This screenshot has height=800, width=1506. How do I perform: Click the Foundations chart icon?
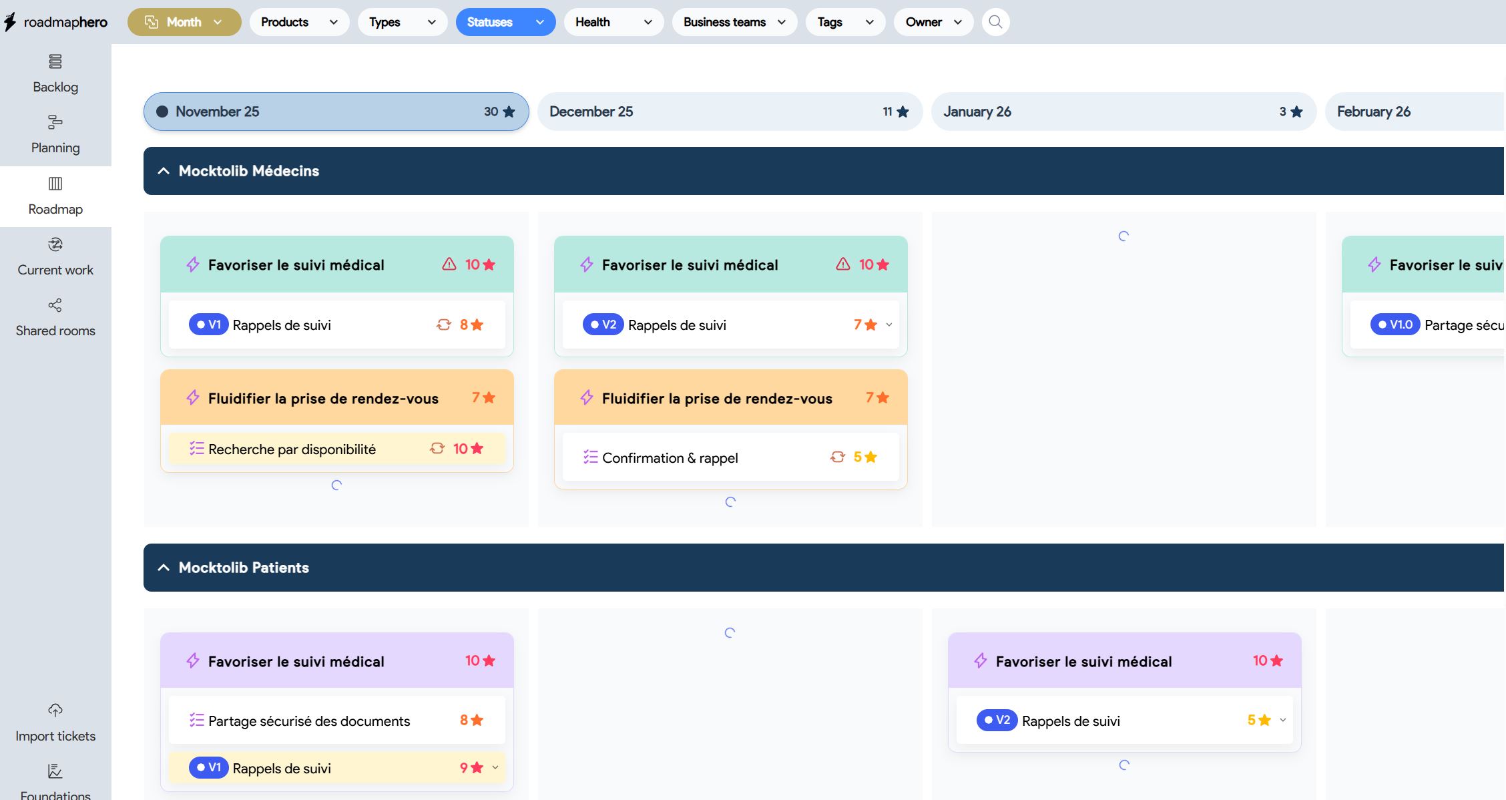coord(55,771)
